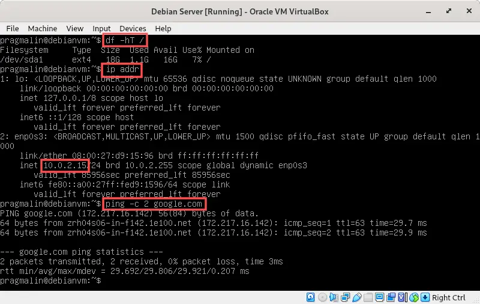Click the 'rtt min/avg/max/mdev' line
This screenshot has height=304, width=480.
tap(125, 271)
